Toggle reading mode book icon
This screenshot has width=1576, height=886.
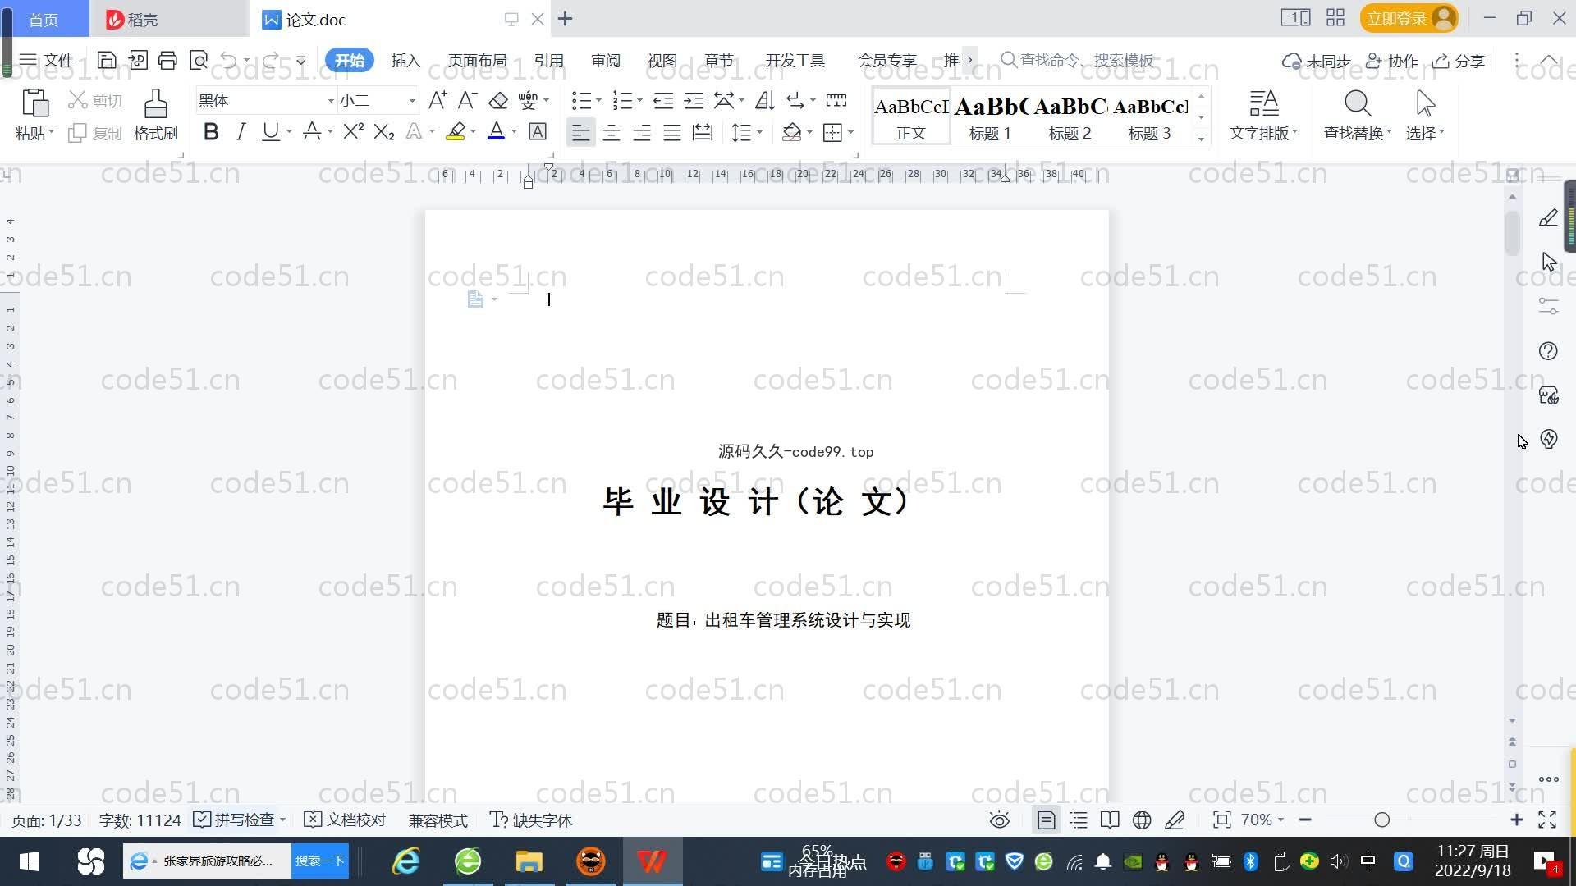click(1110, 820)
